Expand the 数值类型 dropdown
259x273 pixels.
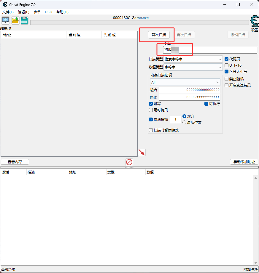pos(193,67)
